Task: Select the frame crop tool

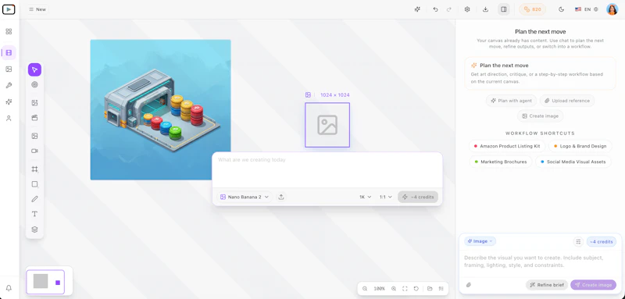Action: coord(34,169)
